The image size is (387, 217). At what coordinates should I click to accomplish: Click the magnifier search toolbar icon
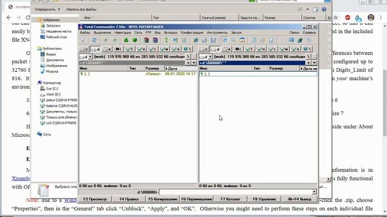(233, 40)
